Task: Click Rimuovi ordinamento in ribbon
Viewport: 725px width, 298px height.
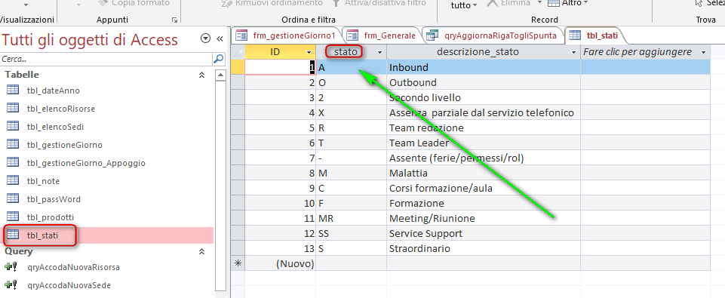Action: coord(272,3)
